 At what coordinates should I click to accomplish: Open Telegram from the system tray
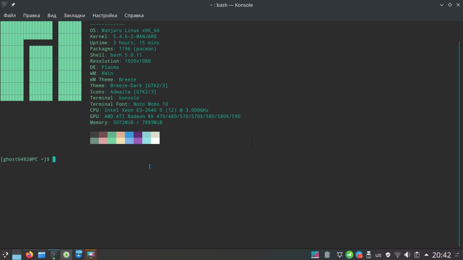click(349, 255)
